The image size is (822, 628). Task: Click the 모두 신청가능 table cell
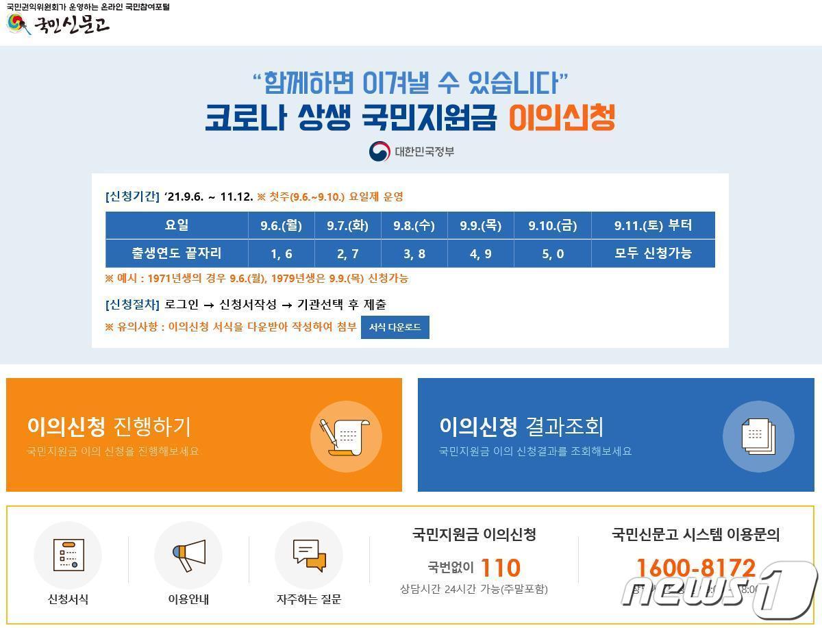pos(654,254)
